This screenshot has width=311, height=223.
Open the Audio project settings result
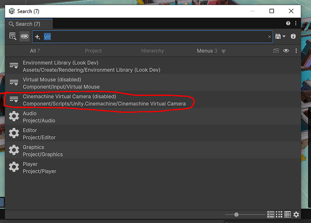tap(153, 116)
